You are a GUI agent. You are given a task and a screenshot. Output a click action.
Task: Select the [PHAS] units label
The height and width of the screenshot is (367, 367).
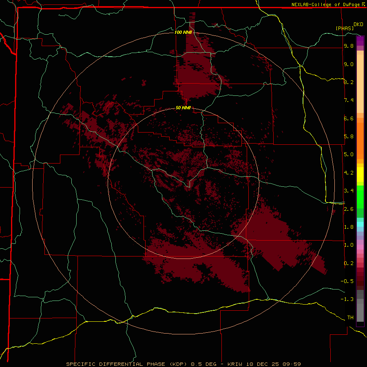coord(345,28)
